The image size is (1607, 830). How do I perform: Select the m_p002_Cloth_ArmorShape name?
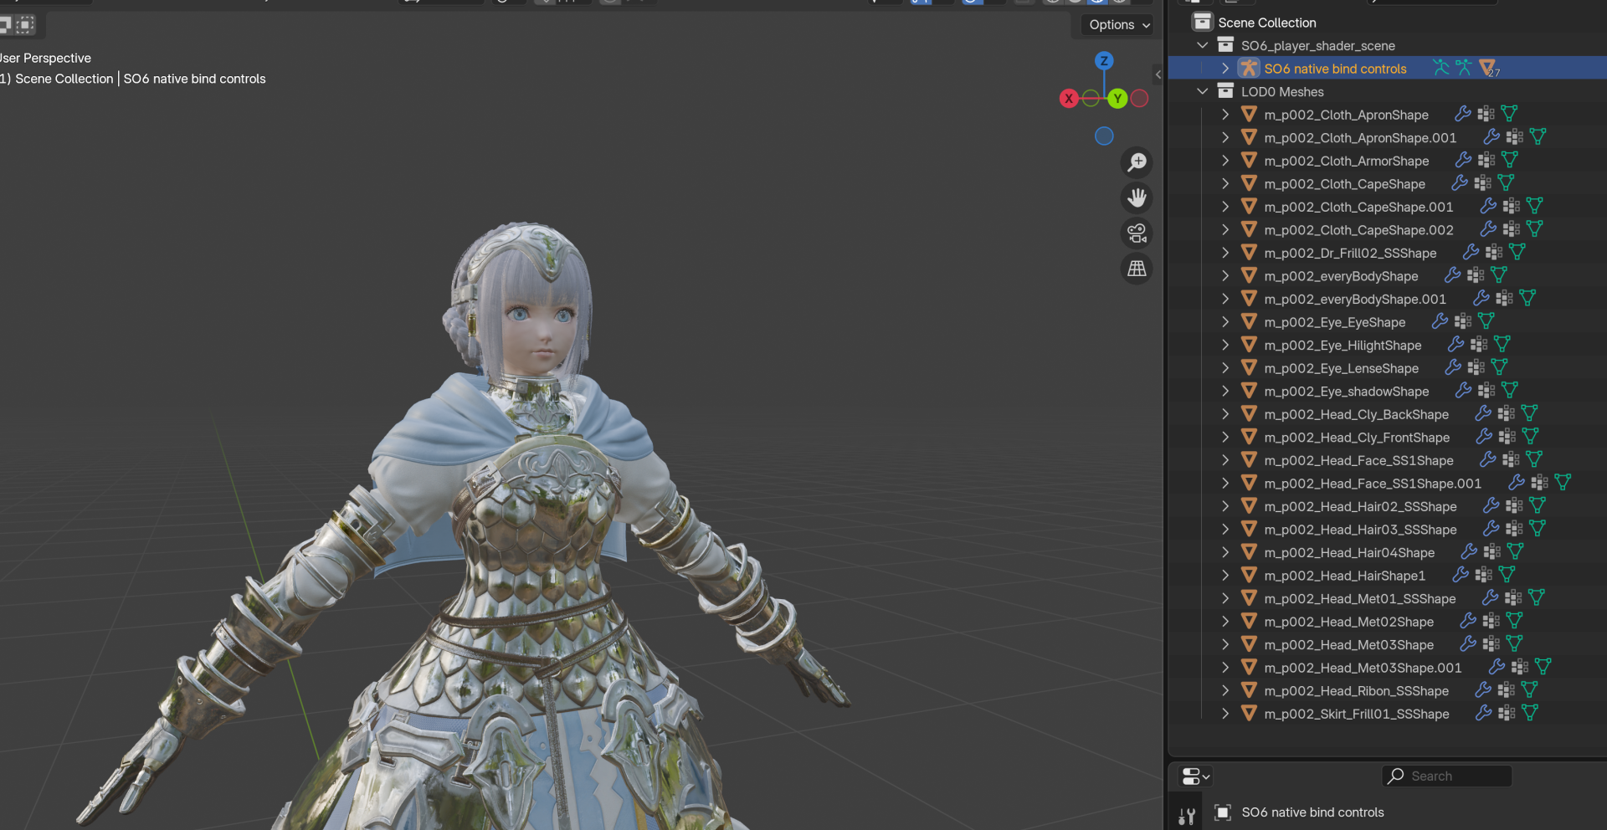point(1347,161)
